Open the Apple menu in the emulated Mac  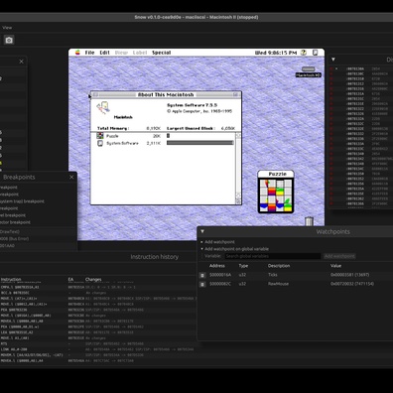coord(77,53)
